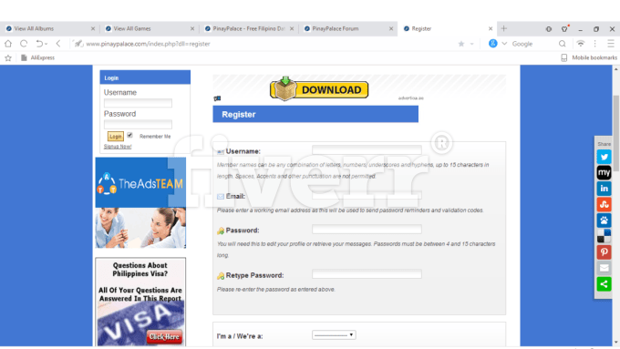
Task: Navigate back with the back arrow
Action: pyautogui.click(x=58, y=44)
